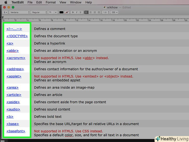Open the list bullets style dropdown

[x=114, y=12]
